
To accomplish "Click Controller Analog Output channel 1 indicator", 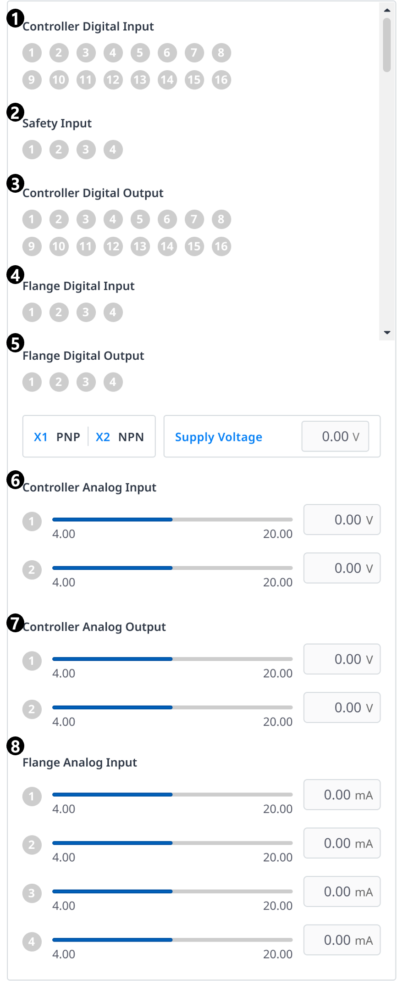I will click(x=32, y=661).
